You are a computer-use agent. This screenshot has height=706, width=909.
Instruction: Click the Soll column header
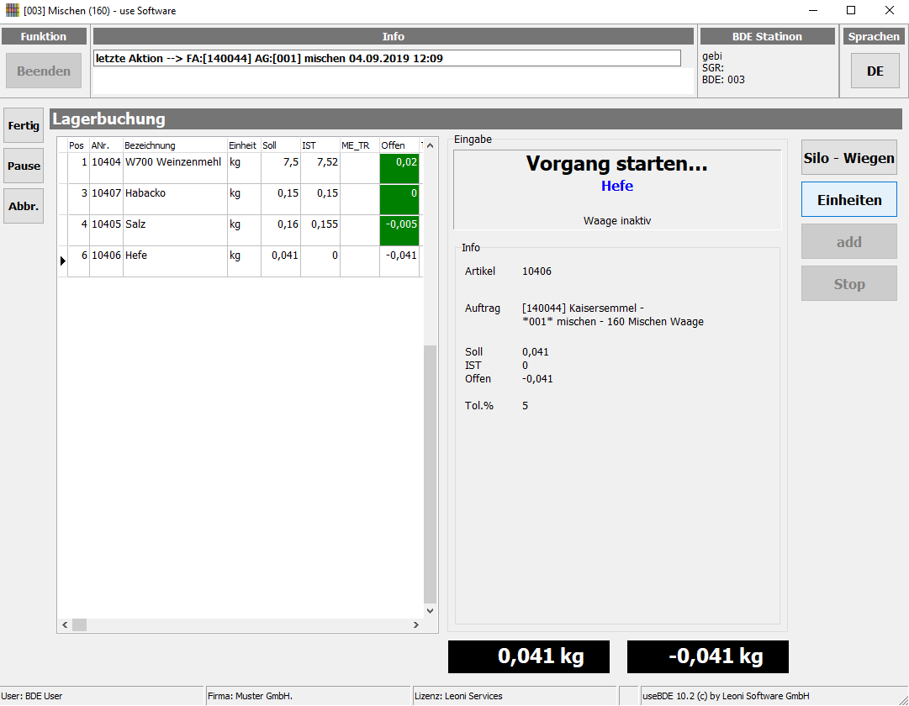281,145
